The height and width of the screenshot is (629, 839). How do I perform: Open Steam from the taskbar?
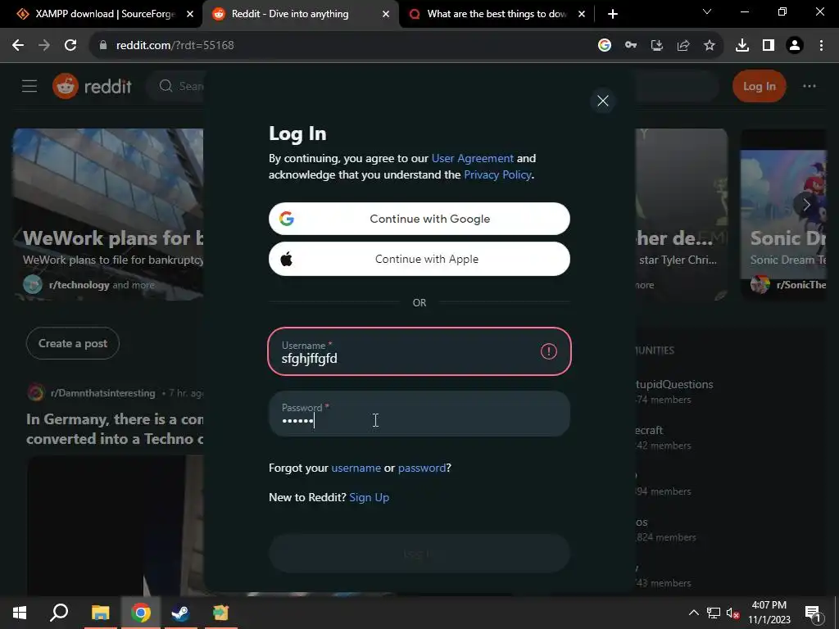click(180, 613)
